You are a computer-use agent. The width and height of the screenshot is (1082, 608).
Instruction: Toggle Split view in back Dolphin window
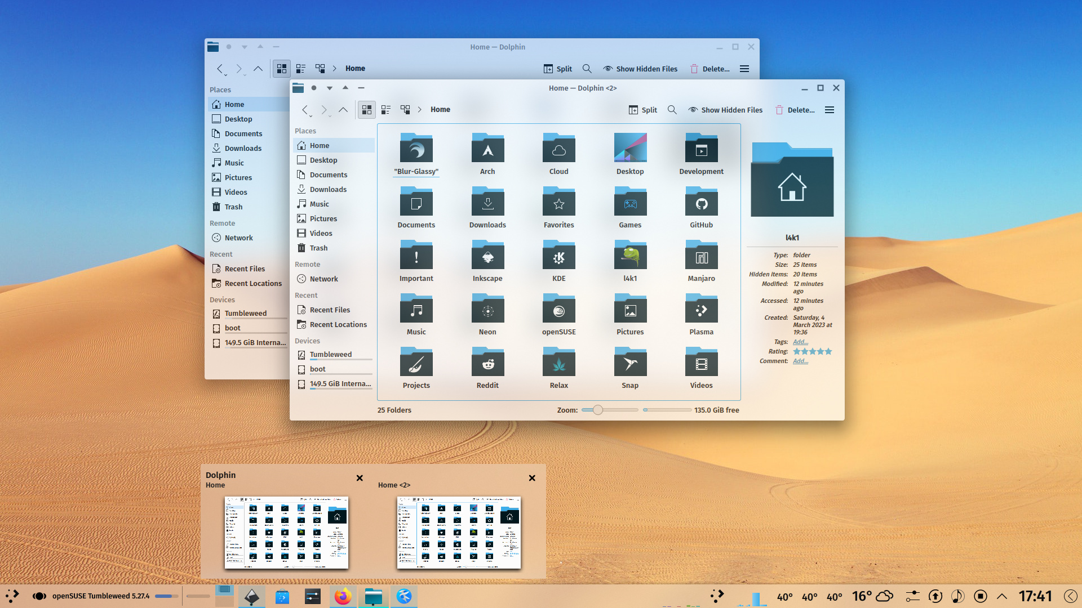point(558,69)
